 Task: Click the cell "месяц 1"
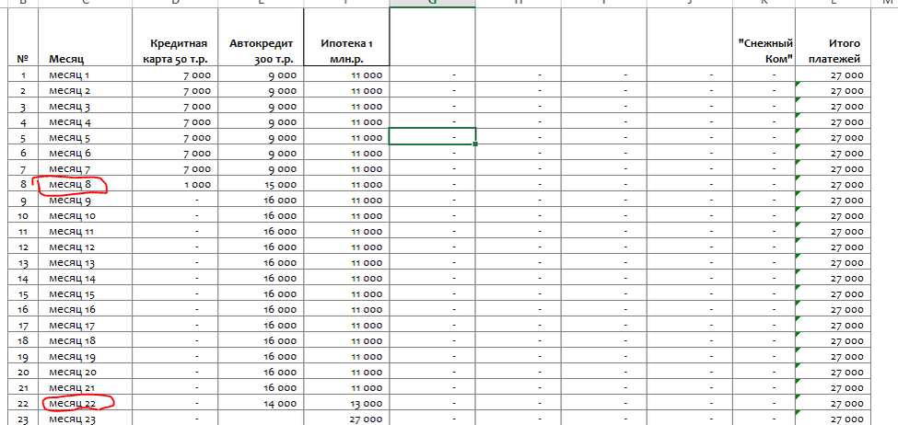[85, 75]
